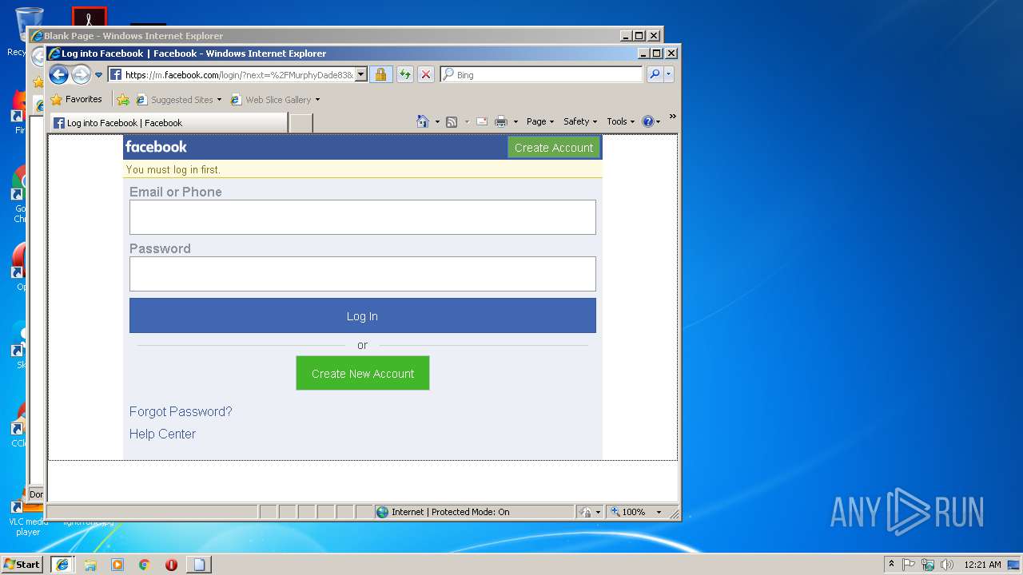Click the Read Mail envelope icon

tap(482, 121)
